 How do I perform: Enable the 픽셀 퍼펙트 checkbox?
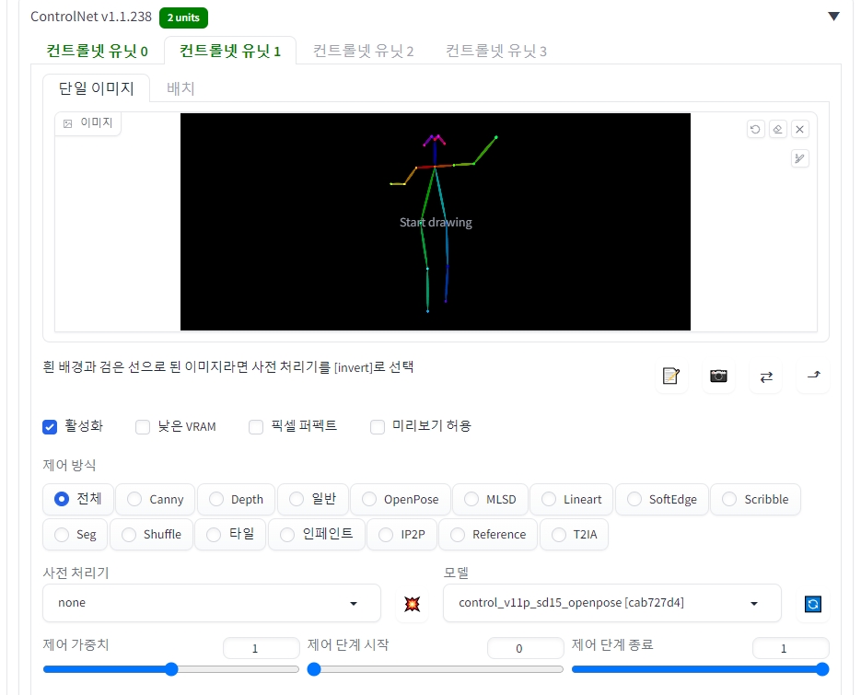pyautogui.click(x=256, y=426)
